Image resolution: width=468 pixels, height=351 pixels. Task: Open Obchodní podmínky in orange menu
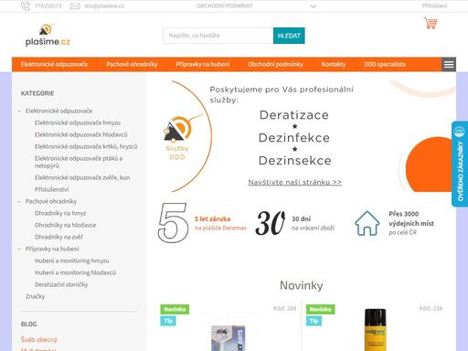coord(275,64)
